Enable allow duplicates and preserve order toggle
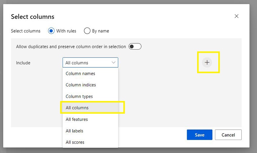Screen dimensions: 257x153 tap(135, 47)
